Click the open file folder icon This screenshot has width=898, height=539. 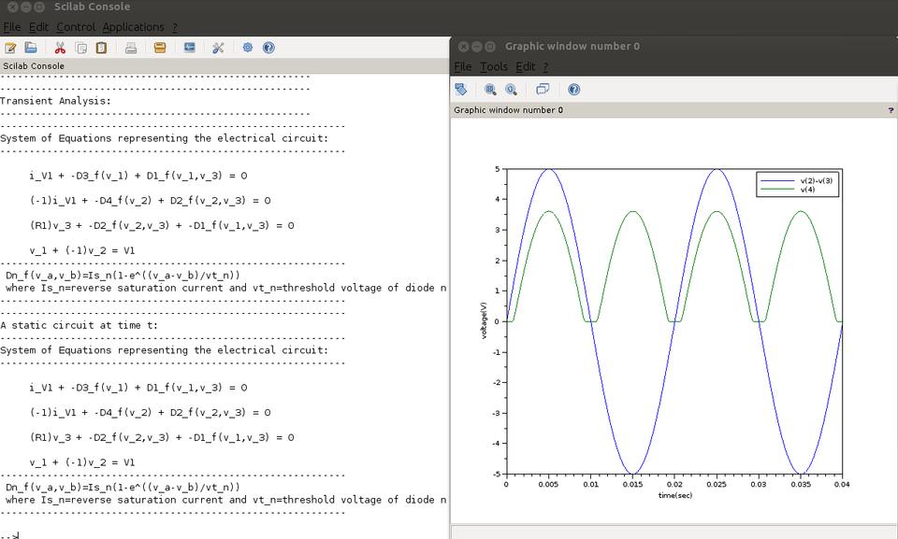coord(31,48)
